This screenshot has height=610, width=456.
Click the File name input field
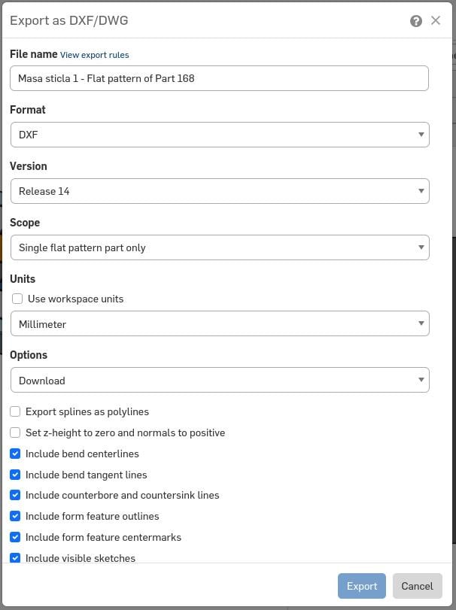point(220,78)
